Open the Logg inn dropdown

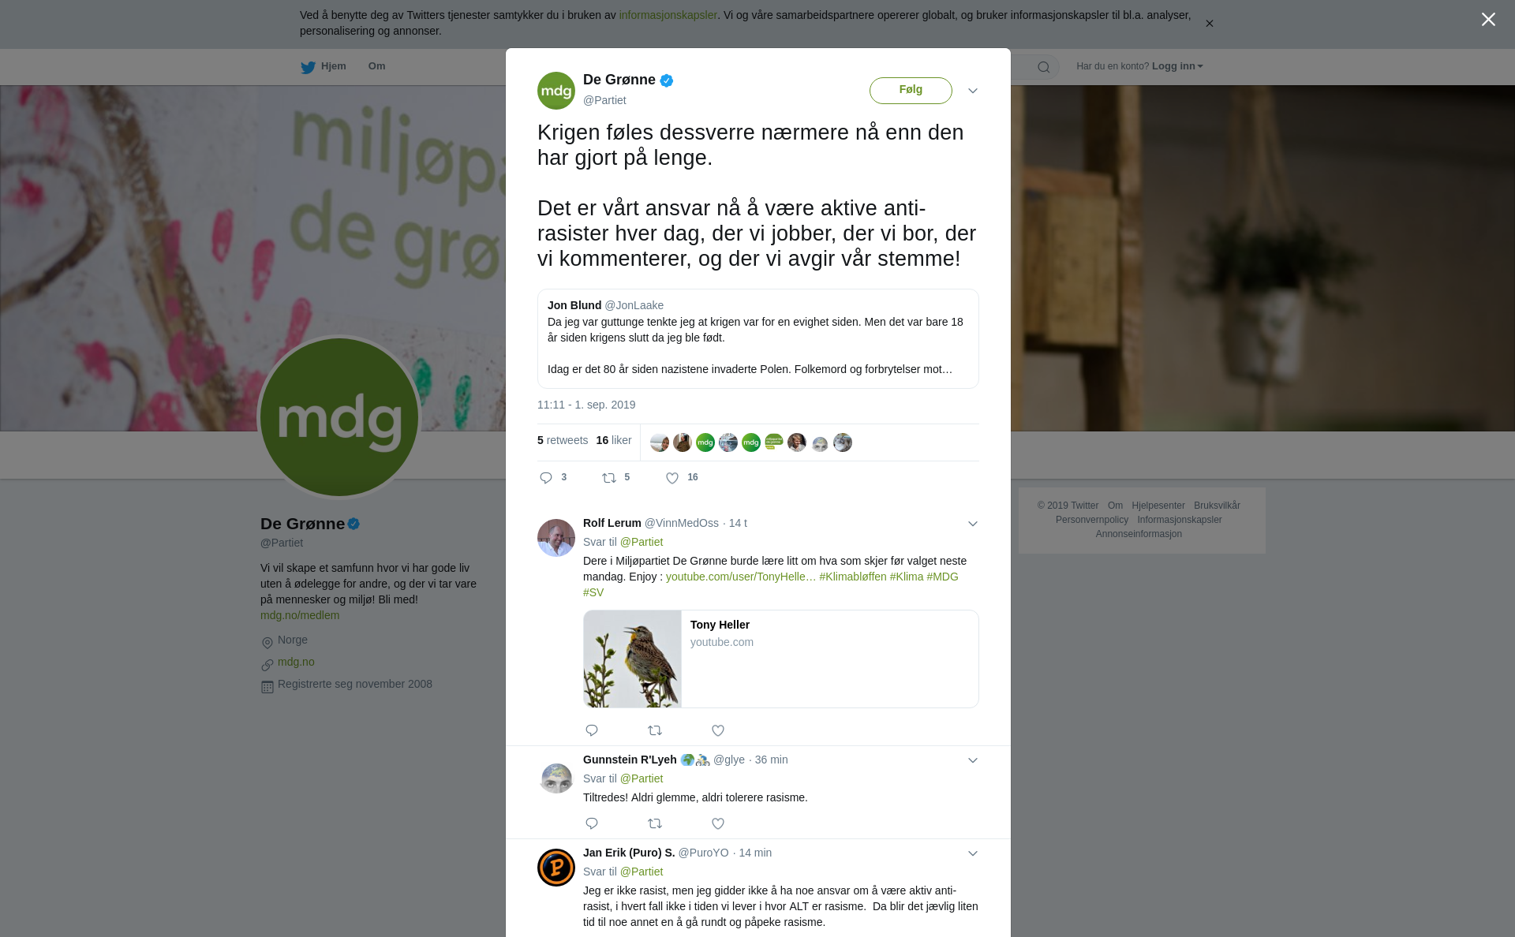click(x=1177, y=66)
